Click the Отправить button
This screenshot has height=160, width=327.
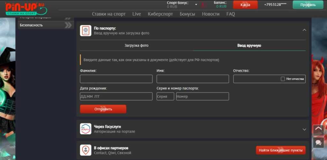click(x=103, y=109)
